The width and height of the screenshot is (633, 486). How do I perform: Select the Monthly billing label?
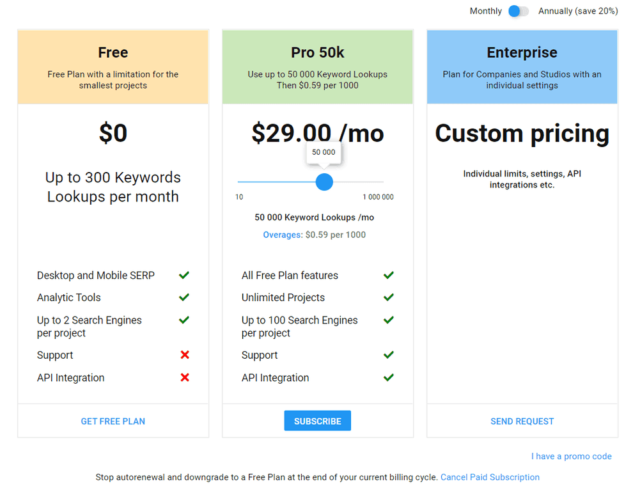[486, 11]
